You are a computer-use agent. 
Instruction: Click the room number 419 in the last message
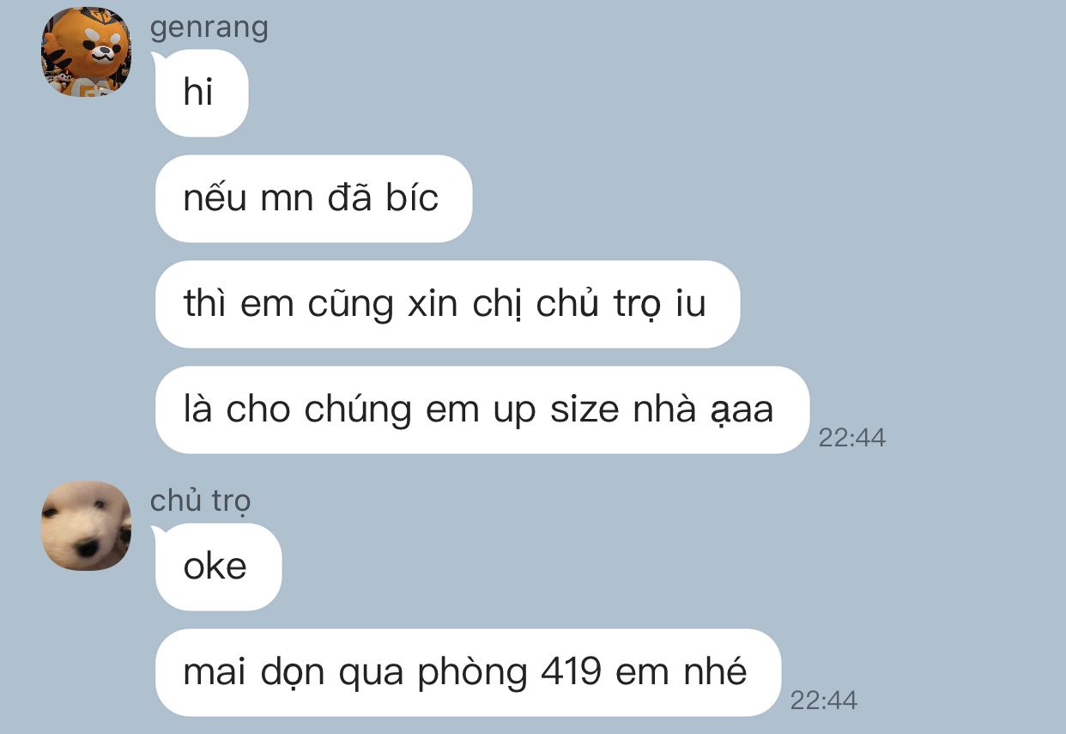click(x=572, y=671)
